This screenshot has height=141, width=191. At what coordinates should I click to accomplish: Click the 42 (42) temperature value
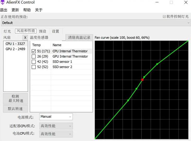click(43, 62)
